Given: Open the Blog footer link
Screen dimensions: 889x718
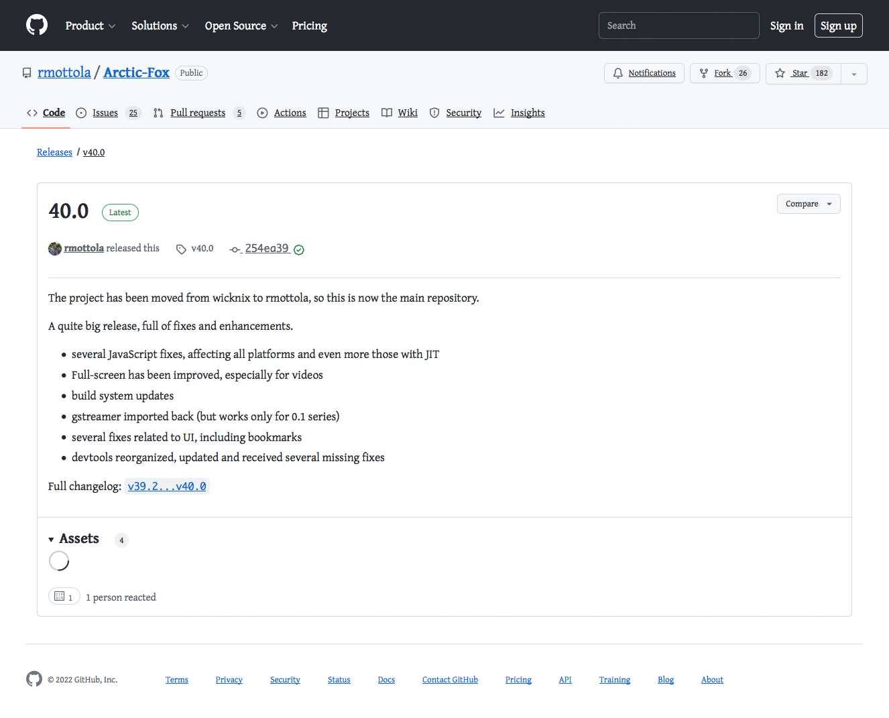Looking at the screenshot, I should point(666,680).
